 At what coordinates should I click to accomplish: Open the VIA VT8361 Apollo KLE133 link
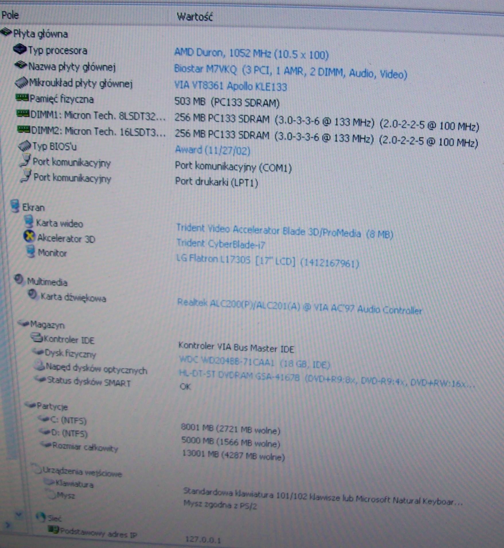231,86
